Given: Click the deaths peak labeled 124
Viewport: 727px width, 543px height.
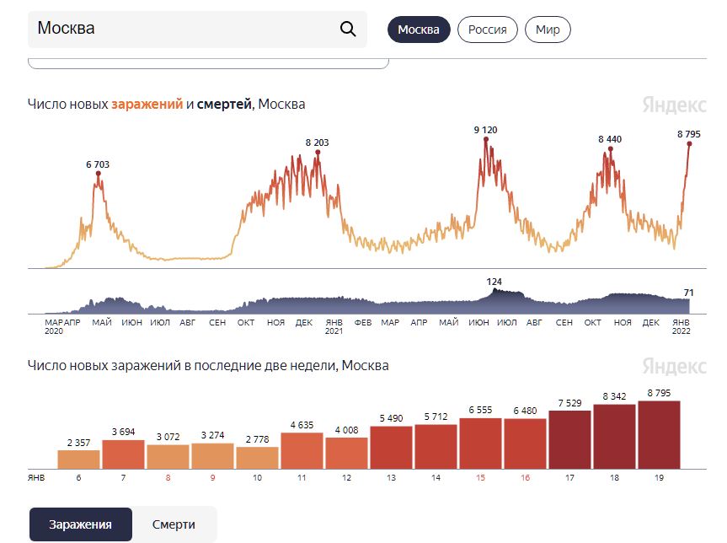Looking at the screenshot, I should coord(494,288).
